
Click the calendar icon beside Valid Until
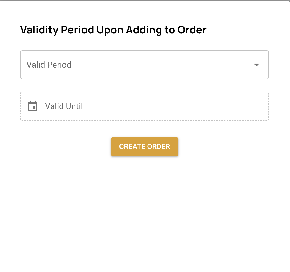point(33,106)
